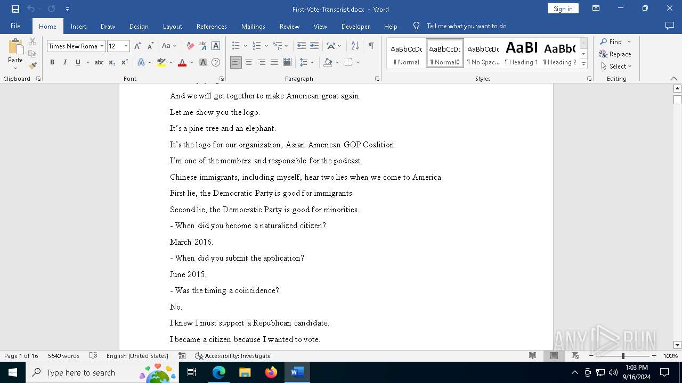The height and width of the screenshot is (383, 682).
Task: Click the Format Painter brush icon
Action: coord(33,66)
